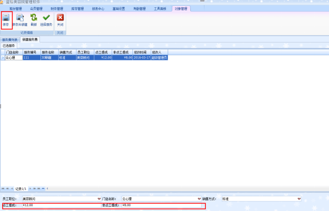Go to next record navigator button
The width and height of the screenshot is (329, 211).
[x=30, y=188]
